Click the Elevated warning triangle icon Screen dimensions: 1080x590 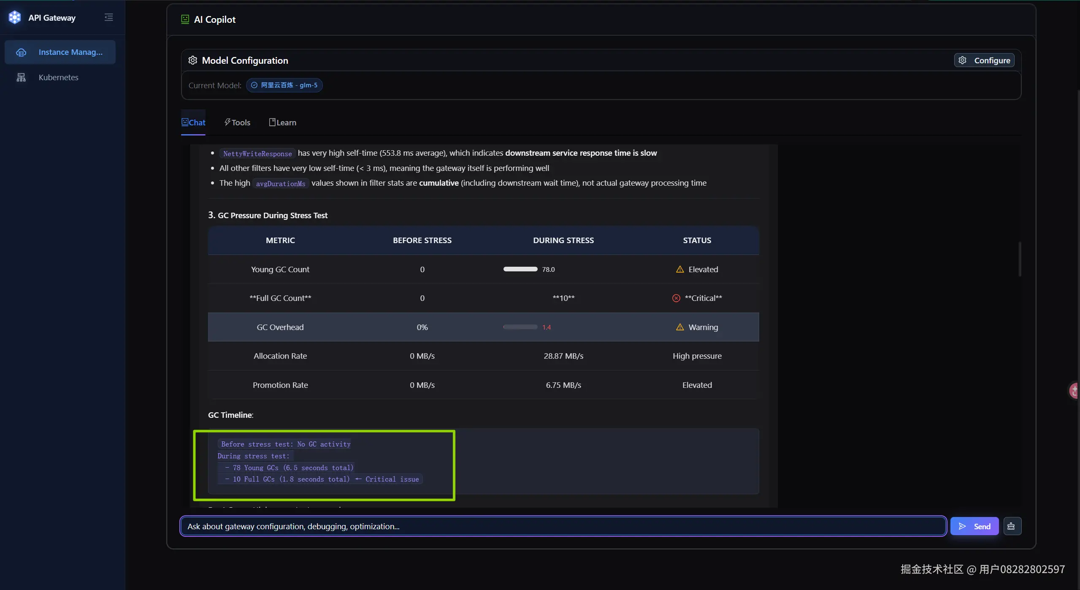pyautogui.click(x=680, y=269)
